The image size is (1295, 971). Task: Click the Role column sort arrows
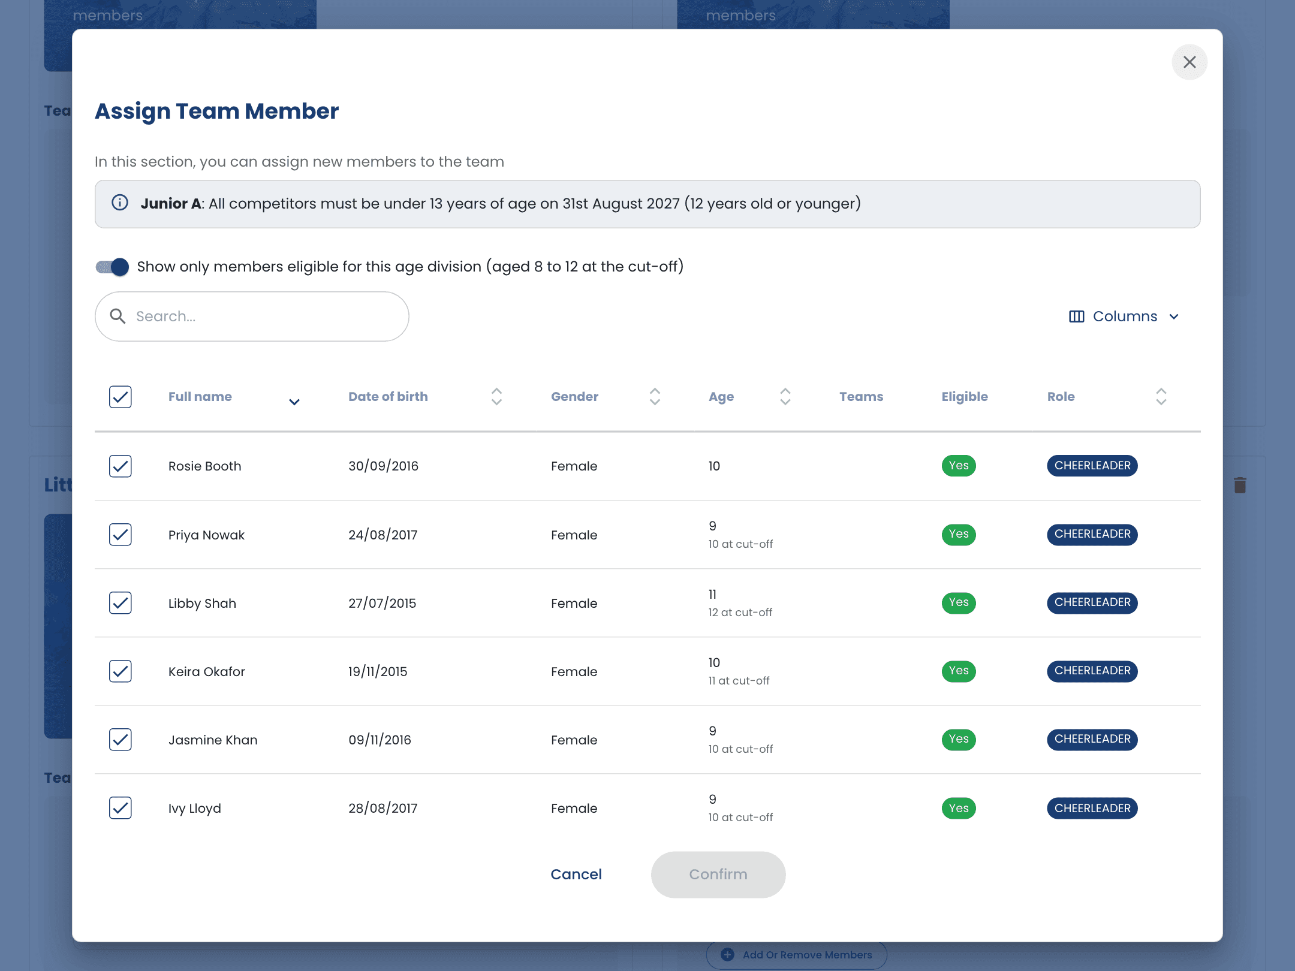pyautogui.click(x=1161, y=396)
